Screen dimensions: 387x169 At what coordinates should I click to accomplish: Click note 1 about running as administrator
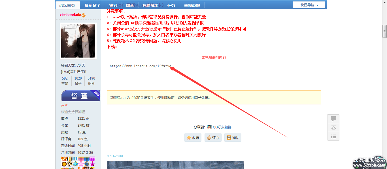coord(156,17)
